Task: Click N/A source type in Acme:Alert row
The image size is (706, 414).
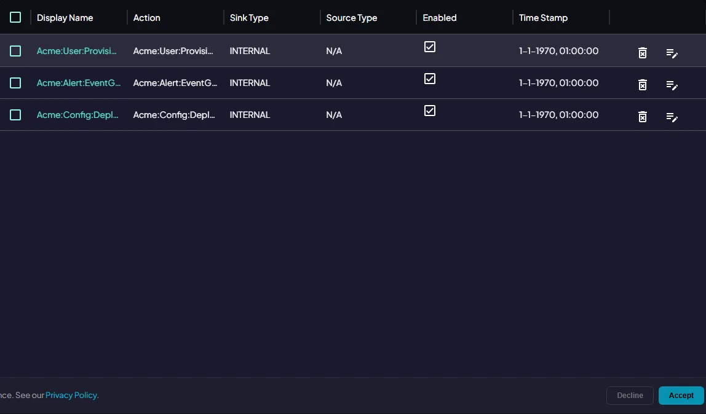Action: (334, 83)
